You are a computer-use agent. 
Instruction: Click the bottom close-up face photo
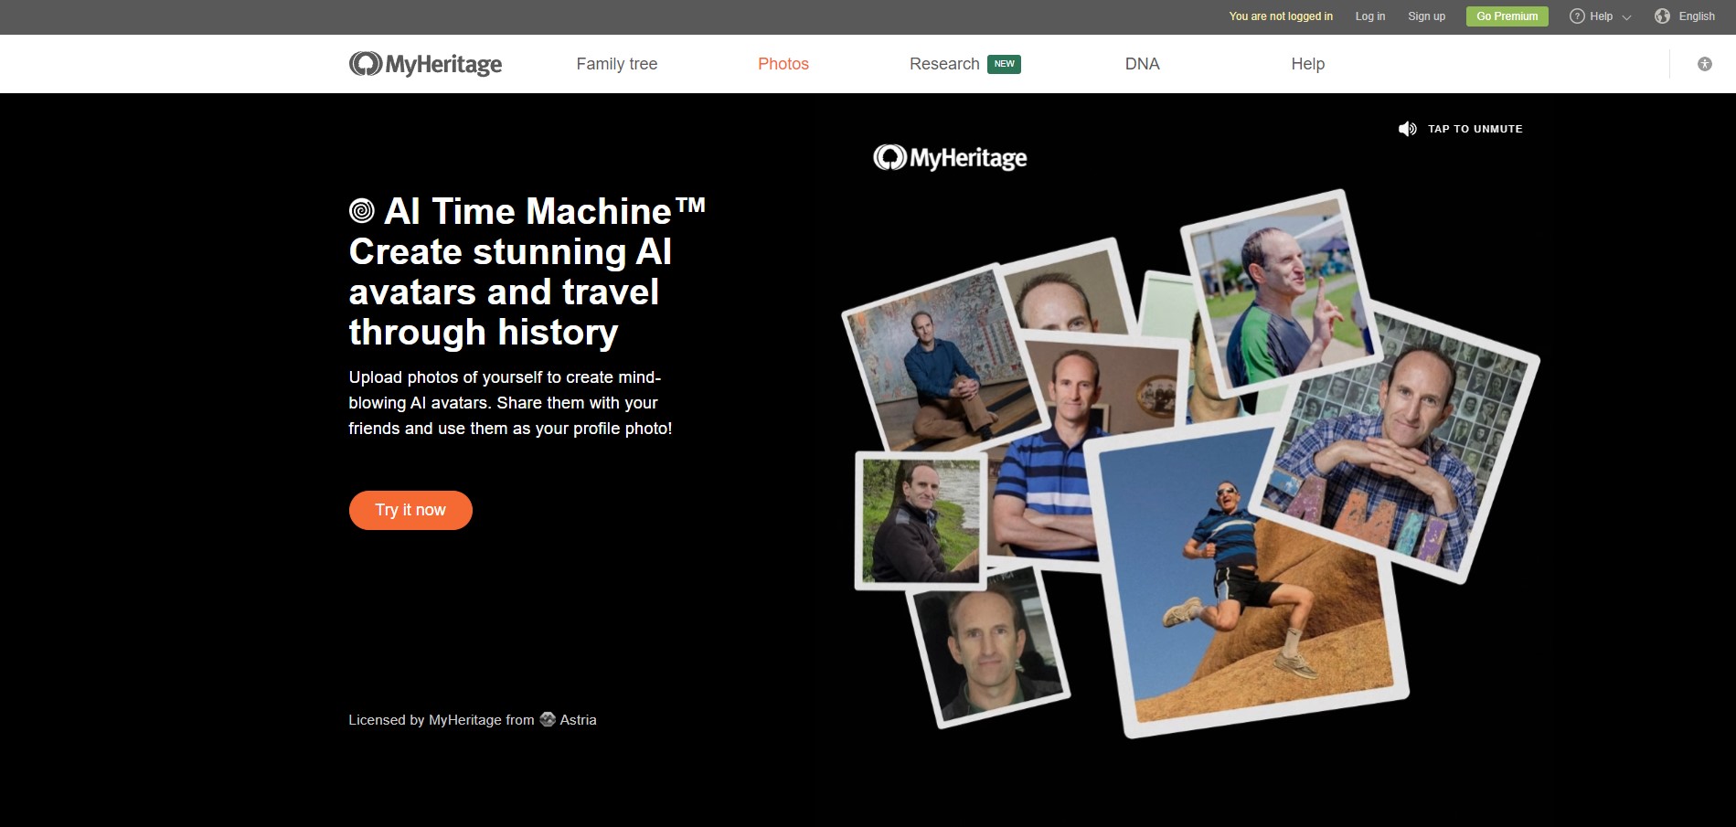[x=987, y=649]
